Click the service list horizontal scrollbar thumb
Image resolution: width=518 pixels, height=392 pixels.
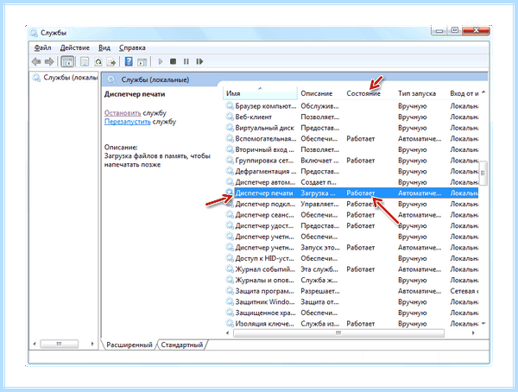(x=338, y=333)
